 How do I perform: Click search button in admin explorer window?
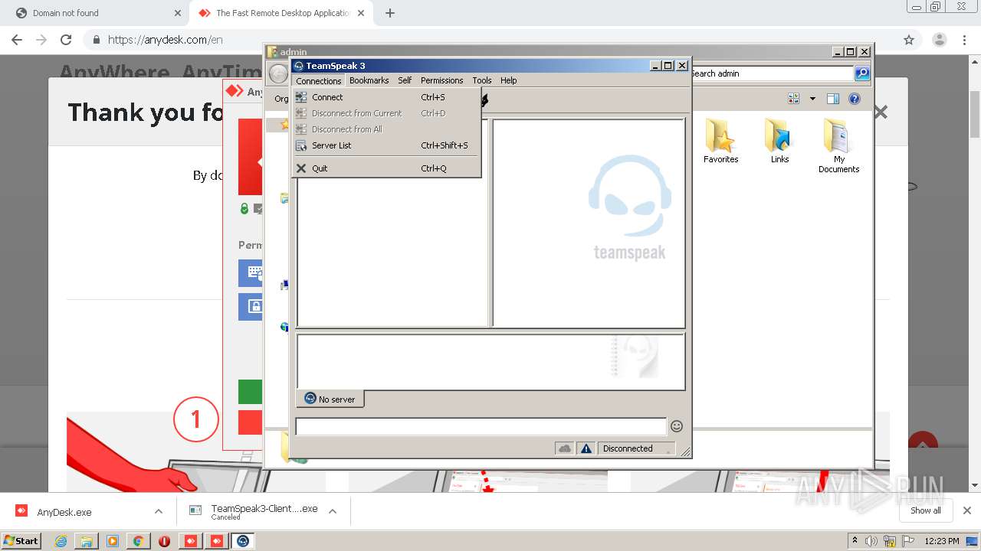click(862, 73)
